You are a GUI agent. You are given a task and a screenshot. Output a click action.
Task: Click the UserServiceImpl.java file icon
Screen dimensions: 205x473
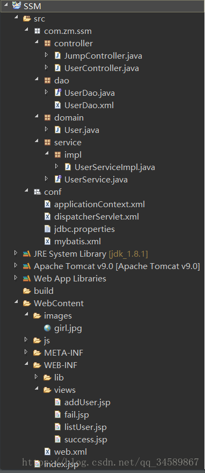pyautogui.click(x=68, y=167)
